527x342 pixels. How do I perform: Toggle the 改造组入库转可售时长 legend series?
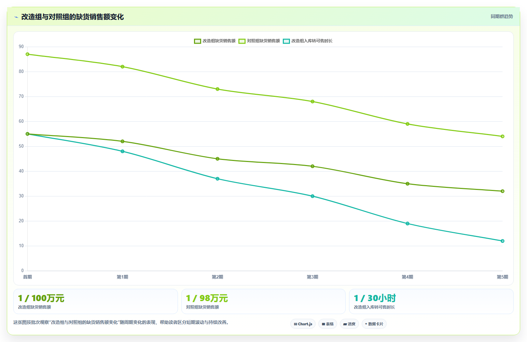coord(308,41)
